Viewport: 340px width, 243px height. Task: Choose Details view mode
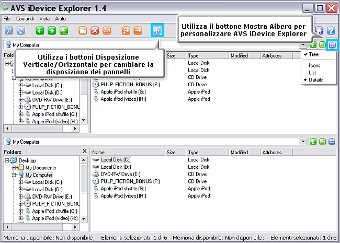[x=319, y=80]
